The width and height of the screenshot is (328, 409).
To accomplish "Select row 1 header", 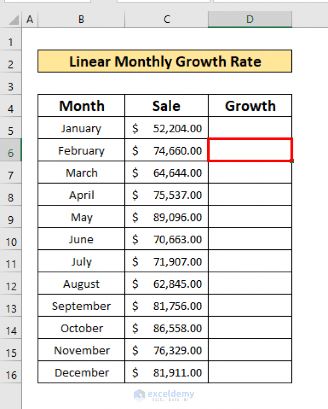I will click(x=11, y=42).
